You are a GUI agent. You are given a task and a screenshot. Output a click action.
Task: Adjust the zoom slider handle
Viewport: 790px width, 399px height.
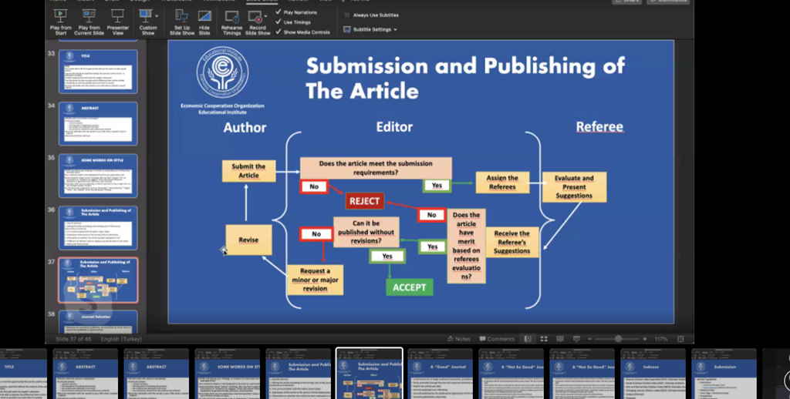(618, 339)
